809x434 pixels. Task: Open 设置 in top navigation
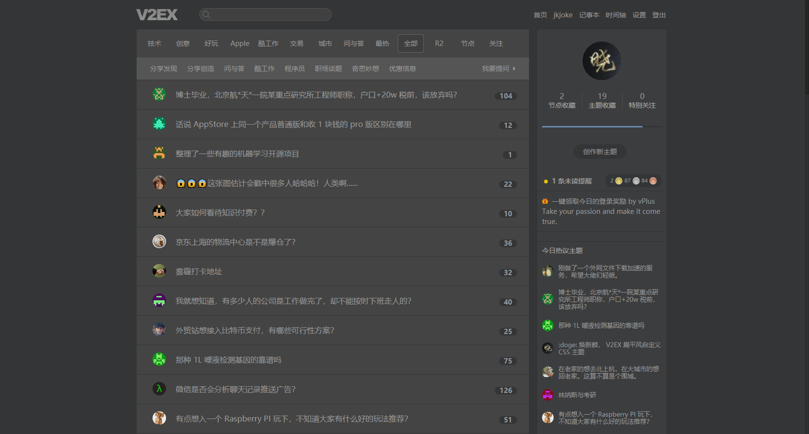pos(639,15)
